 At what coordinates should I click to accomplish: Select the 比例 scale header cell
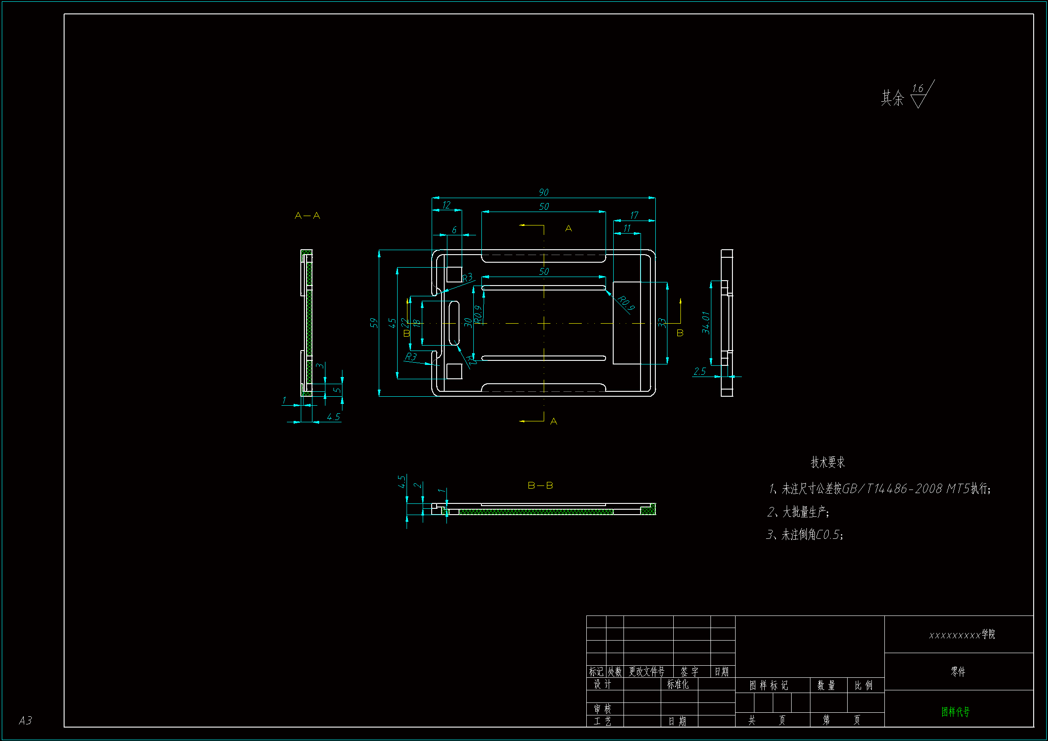[863, 685]
